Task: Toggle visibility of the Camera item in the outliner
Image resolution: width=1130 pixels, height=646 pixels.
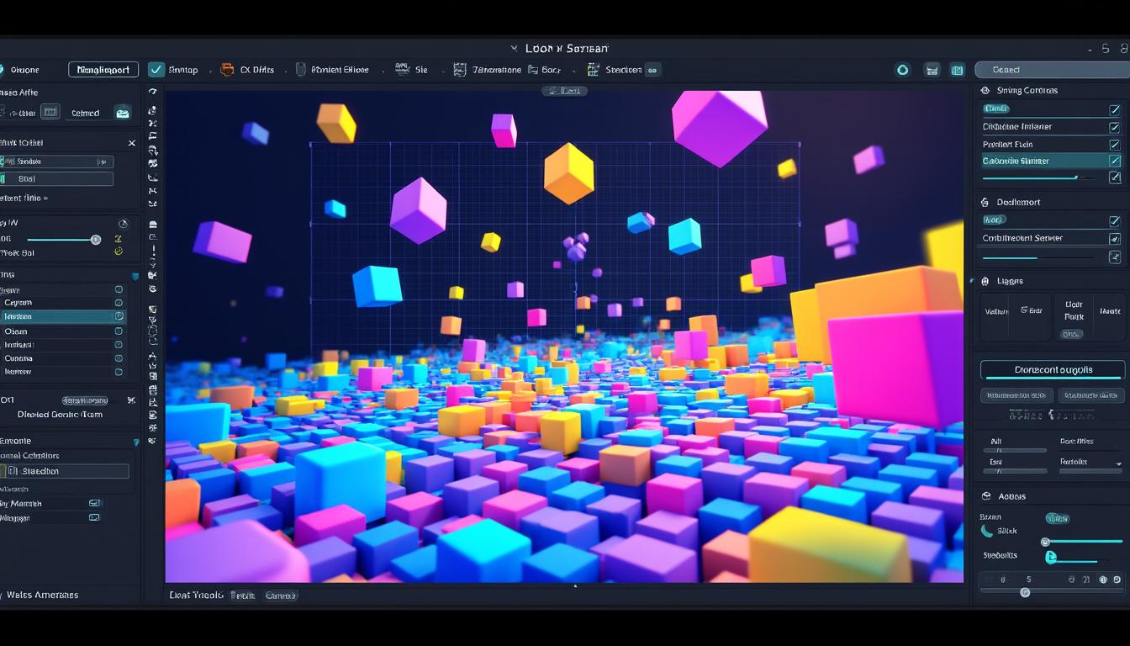Action: [119, 303]
